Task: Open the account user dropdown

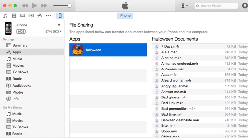Action: coord(184,6)
